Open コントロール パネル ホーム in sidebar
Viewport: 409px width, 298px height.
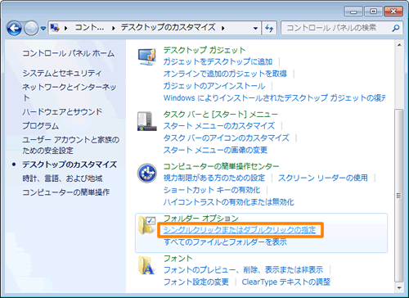pos(68,53)
